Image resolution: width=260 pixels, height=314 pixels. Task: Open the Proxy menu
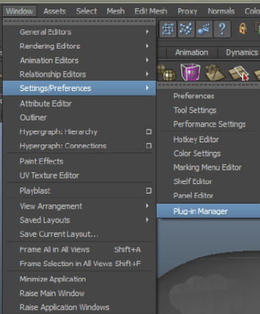[187, 11]
